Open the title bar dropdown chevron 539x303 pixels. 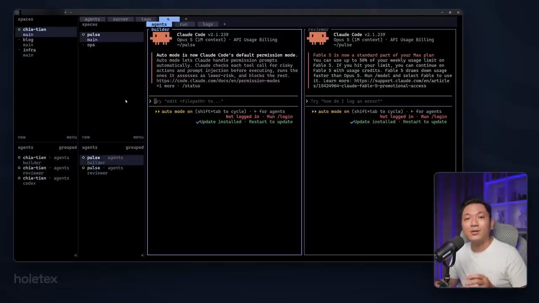click(70, 12)
